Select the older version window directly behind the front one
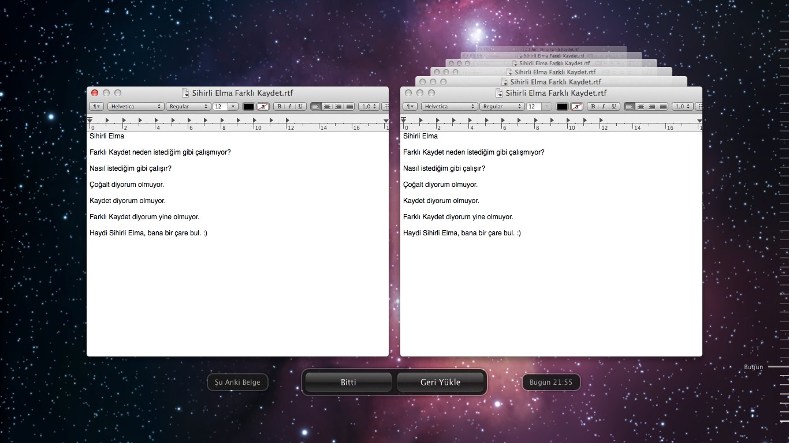This screenshot has width=789, height=443. click(551, 82)
